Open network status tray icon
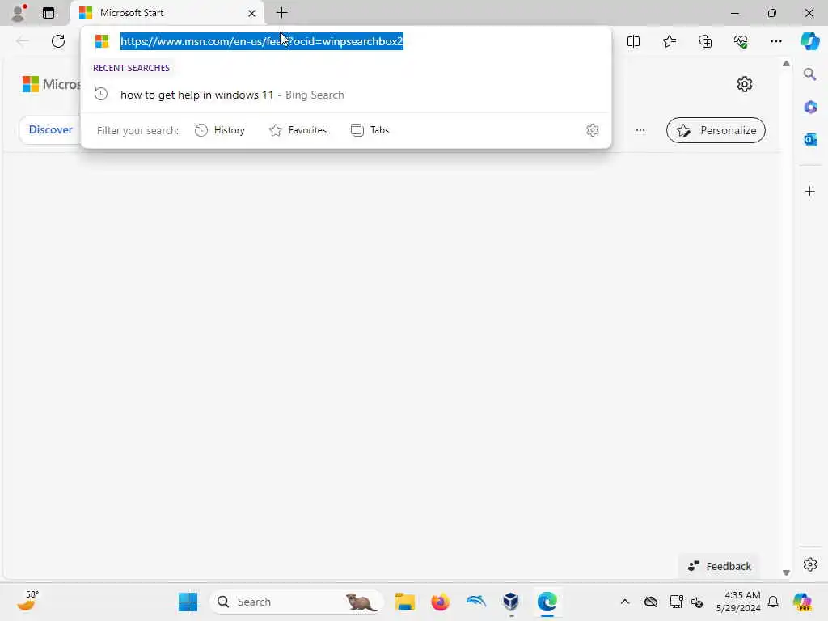This screenshot has width=828, height=621. tap(675, 602)
